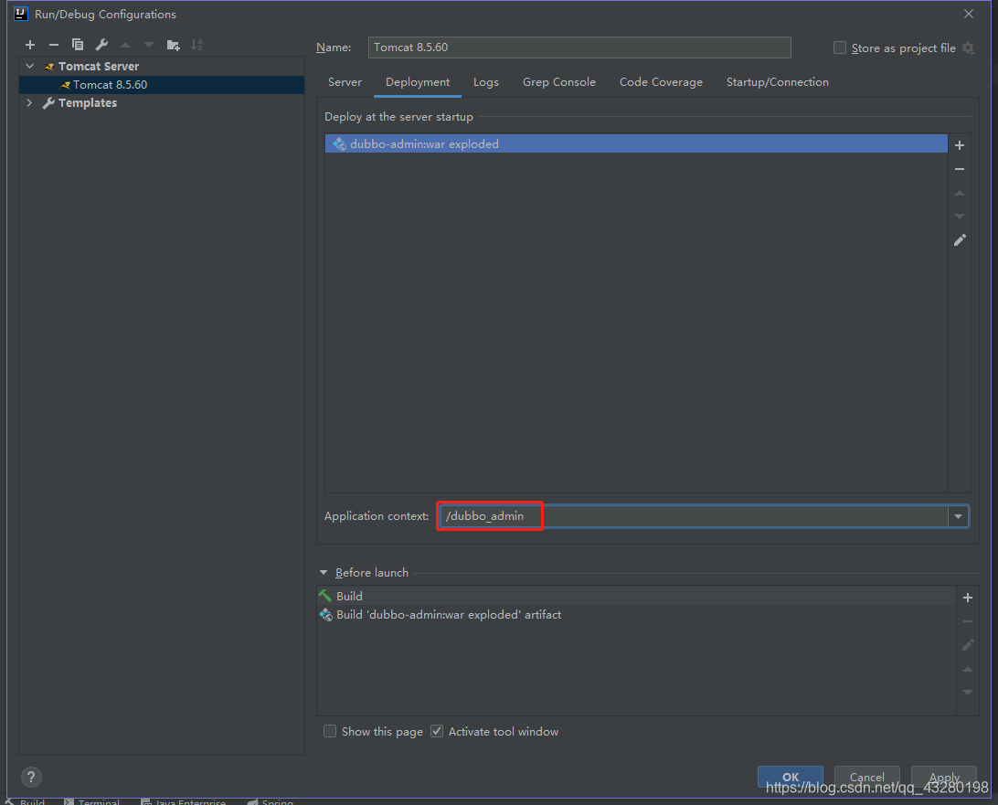This screenshot has width=998, height=805.
Task: Select dubbo-admin:war exploded deployment row
Action: (636, 143)
